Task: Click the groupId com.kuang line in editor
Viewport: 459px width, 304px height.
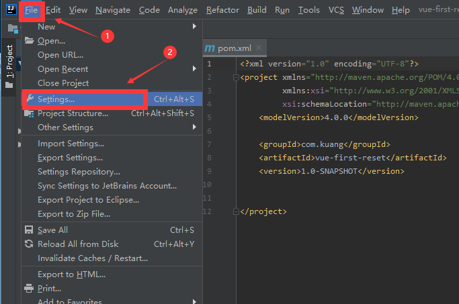Action: 325,144
